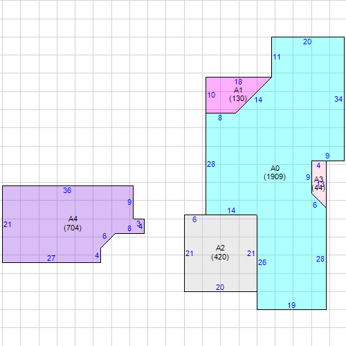This screenshot has width=346, height=346.
Task: Click the 4 dimension at A3's top
Action: (x=318, y=165)
